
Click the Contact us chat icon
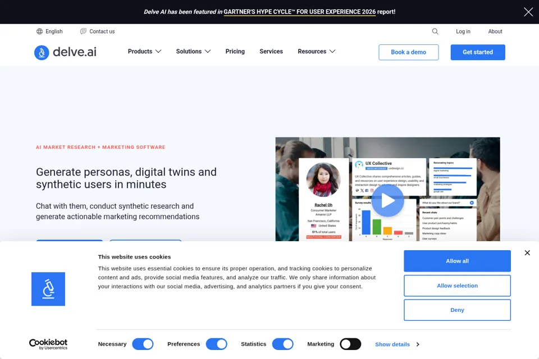83,31
